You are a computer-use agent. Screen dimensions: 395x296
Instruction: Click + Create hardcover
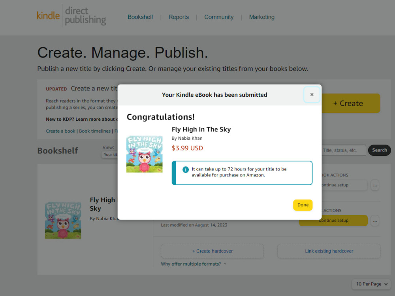(213, 251)
